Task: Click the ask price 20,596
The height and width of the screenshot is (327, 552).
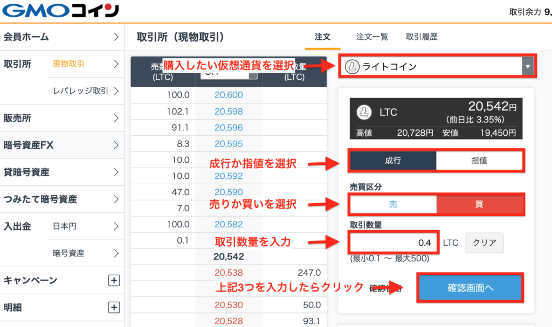Action: (x=229, y=128)
